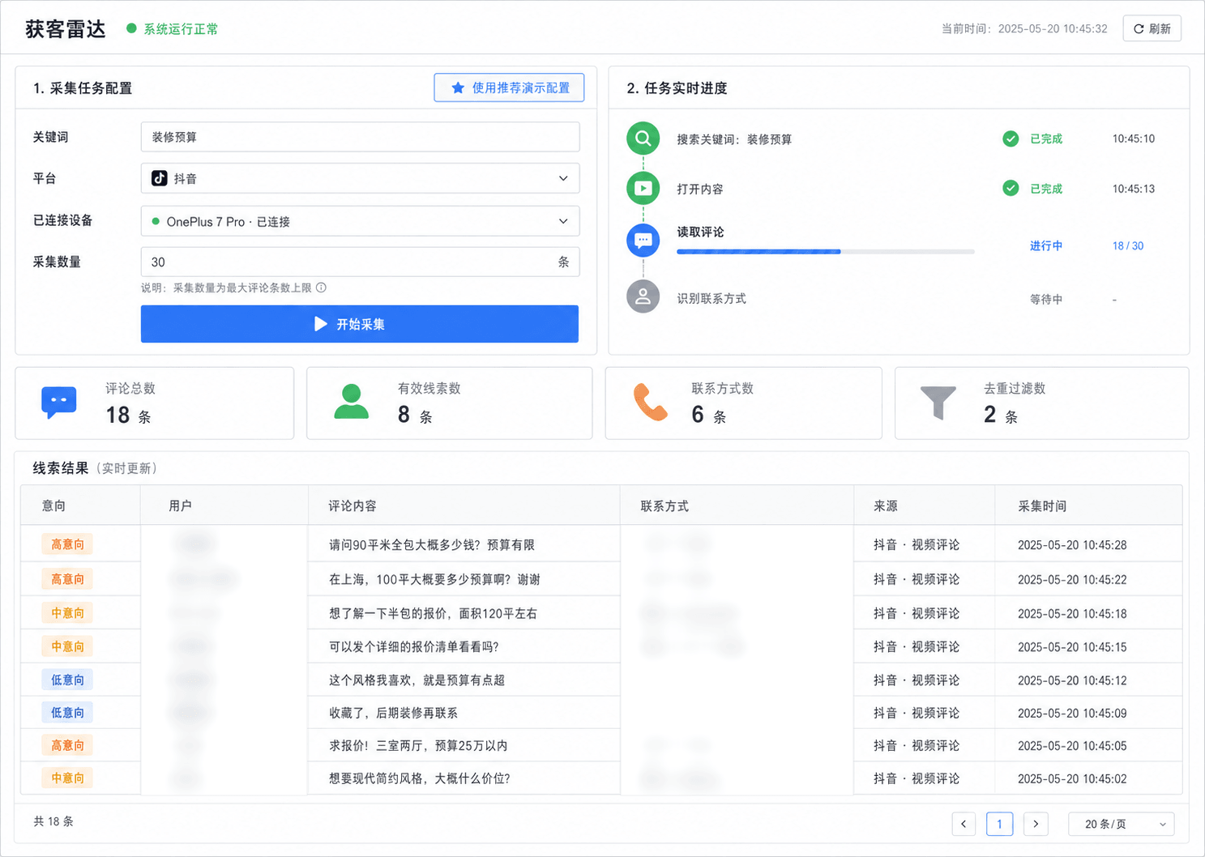Viewport: 1205px width, 857px height.
Task: Click timestamp 2025-05-20 10:45:09
Action: tap(1072, 714)
